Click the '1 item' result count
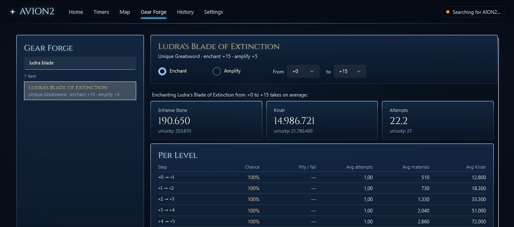 (30, 76)
